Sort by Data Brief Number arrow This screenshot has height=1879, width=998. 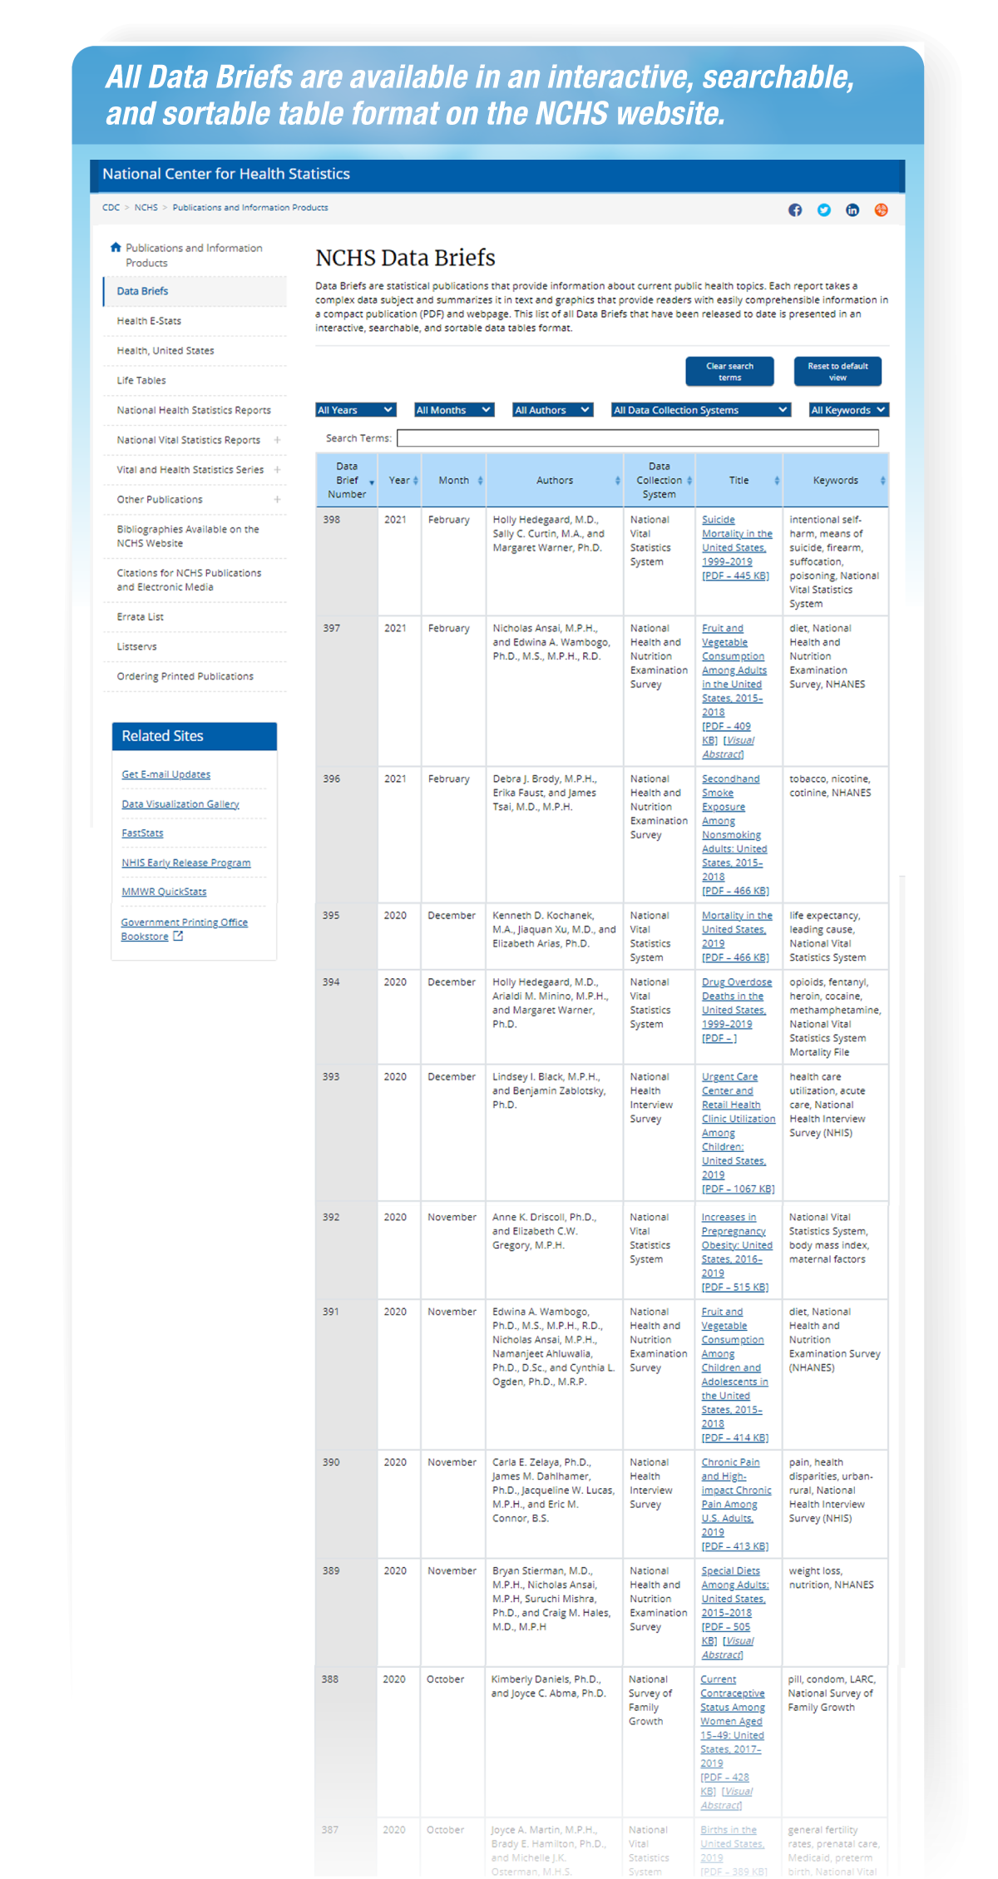click(372, 482)
